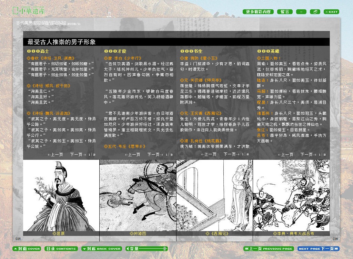The image size is (353, 259).
Task: Click the 才俊 column heading
Action: 115,51
